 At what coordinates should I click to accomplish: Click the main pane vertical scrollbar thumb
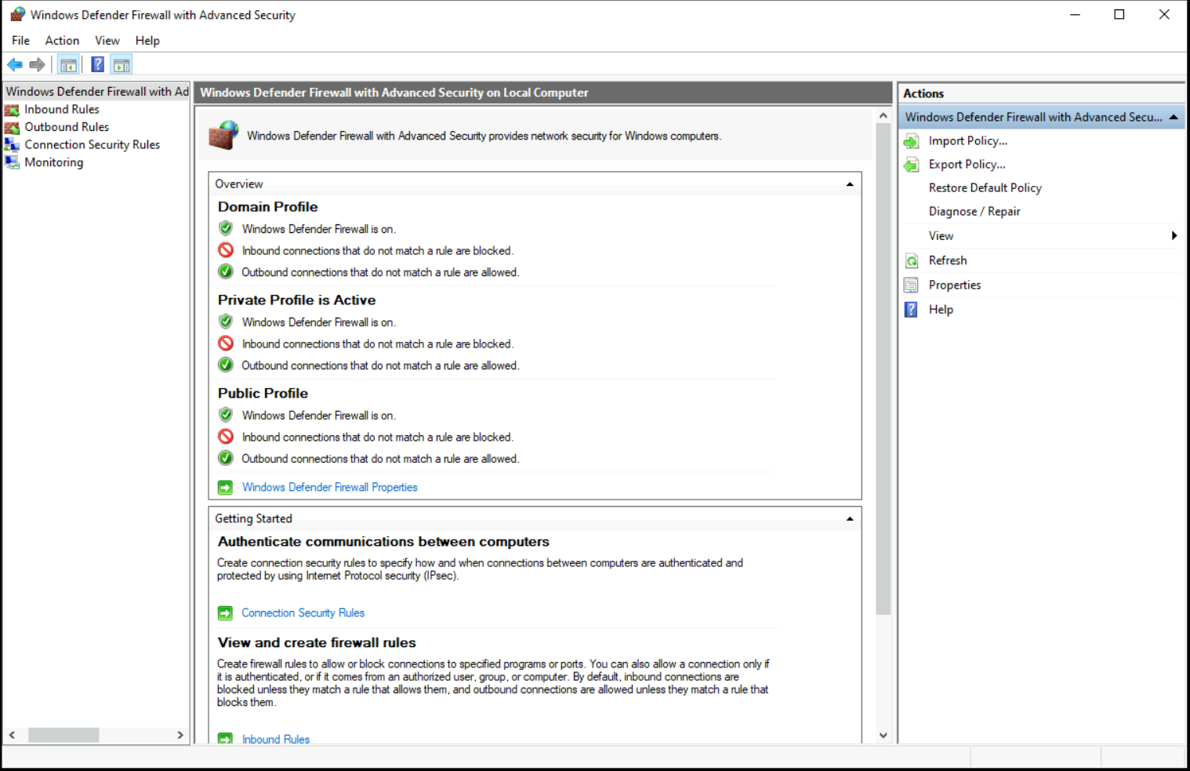pyautogui.click(x=883, y=369)
